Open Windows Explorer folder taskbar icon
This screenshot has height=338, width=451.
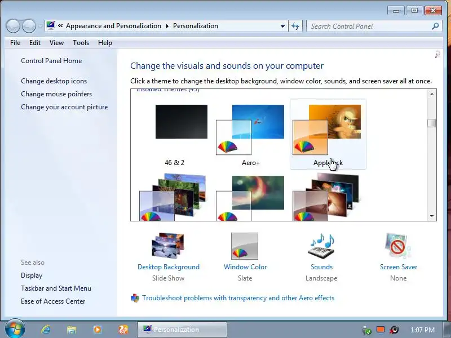click(72, 330)
